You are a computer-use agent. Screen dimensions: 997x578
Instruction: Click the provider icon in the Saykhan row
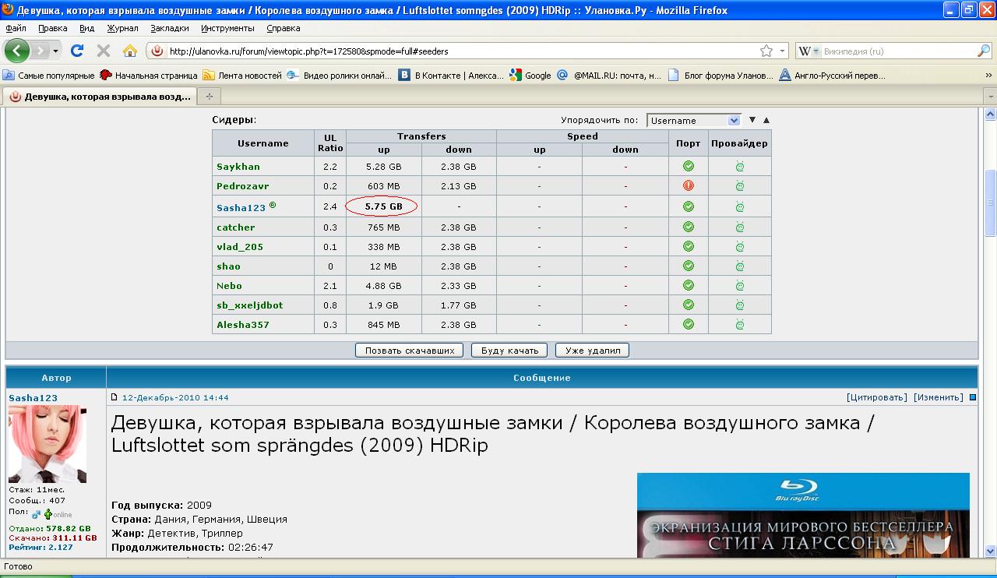pyautogui.click(x=740, y=166)
